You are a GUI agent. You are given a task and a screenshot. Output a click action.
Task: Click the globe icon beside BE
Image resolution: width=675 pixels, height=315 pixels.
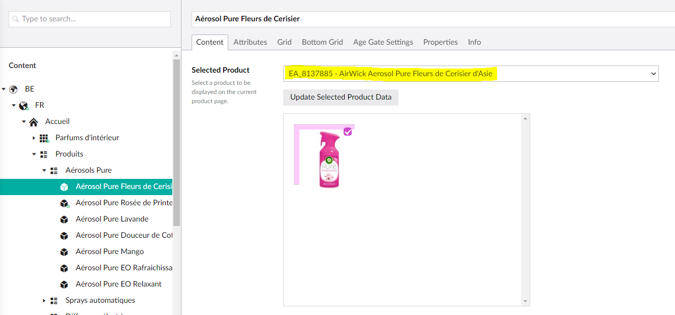coord(14,89)
